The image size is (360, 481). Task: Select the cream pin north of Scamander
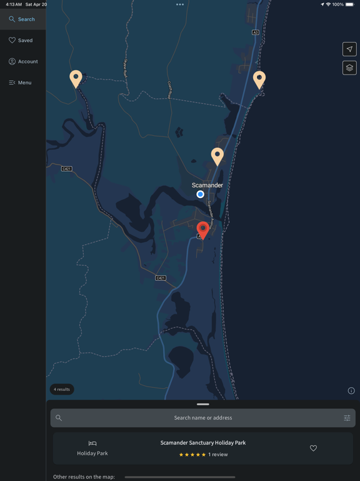point(217,156)
